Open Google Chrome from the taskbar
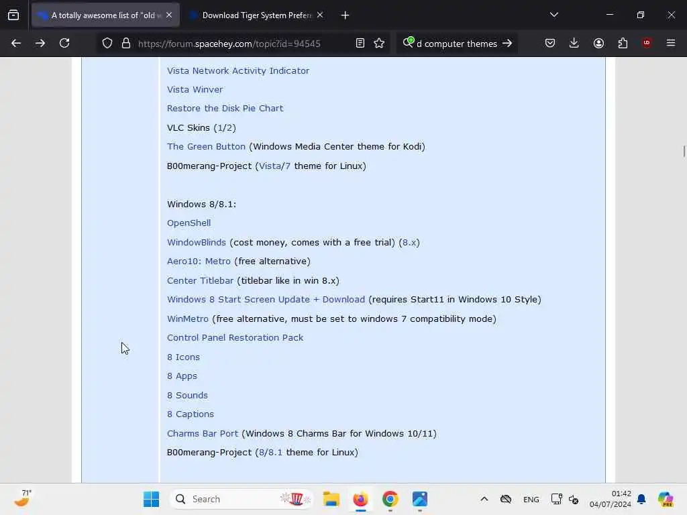687x515 pixels. (x=390, y=499)
